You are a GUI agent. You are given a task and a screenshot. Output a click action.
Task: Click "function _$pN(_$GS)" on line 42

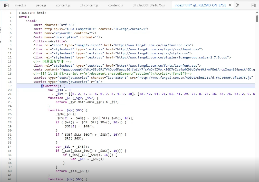tap(66, 179)
